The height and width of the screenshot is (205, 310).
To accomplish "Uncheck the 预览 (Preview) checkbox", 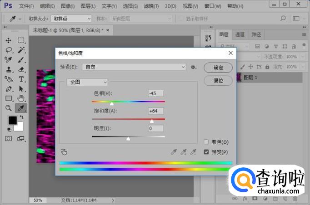I will (x=206, y=152).
